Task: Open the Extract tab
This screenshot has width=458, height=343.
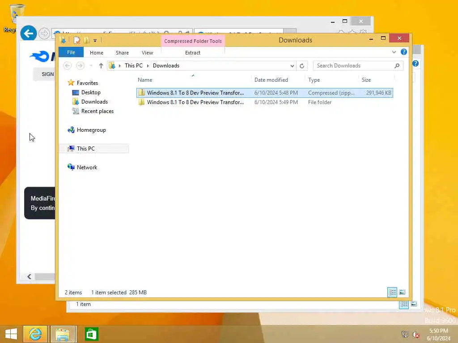Action: coord(193,53)
